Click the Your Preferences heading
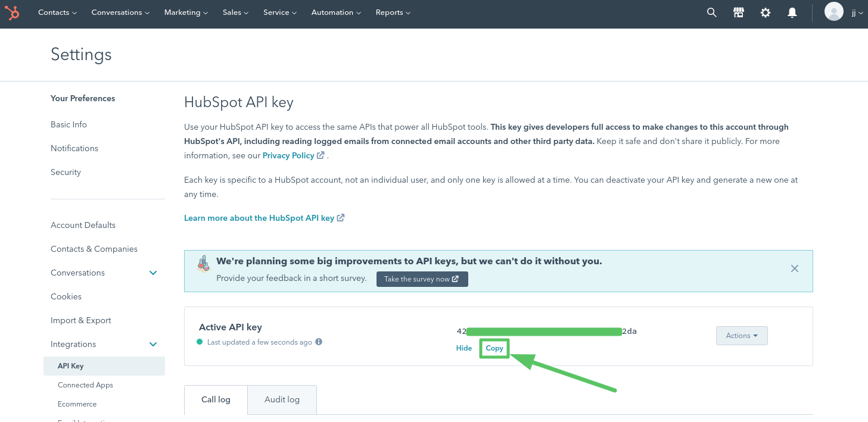Screen dimensions: 868x422 tap(83, 98)
